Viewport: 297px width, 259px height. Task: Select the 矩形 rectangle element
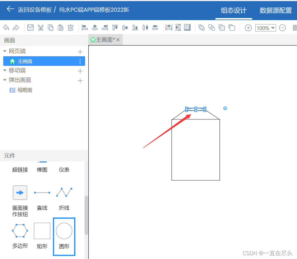click(x=42, y=231)
